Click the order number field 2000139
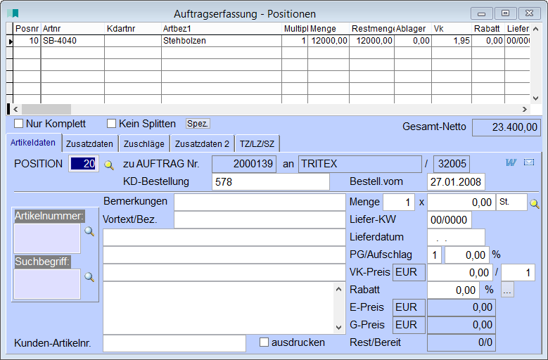The height and width of the screenshot is (360, 548). click(x=244, y=164)
